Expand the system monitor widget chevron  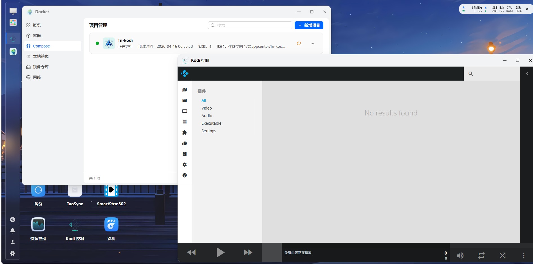(527, 9)
